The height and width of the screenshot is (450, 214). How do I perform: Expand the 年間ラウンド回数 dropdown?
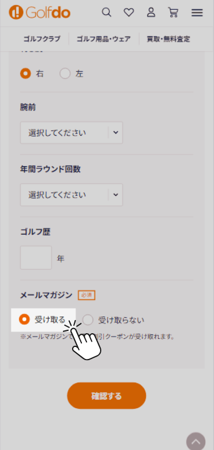click(x=72, y=195)
